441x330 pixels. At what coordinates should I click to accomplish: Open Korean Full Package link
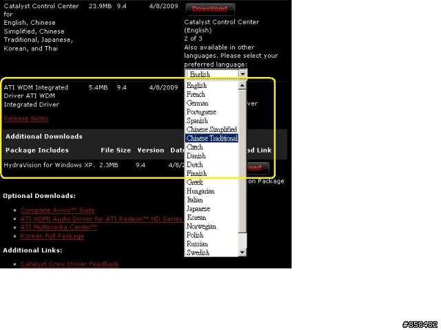[x=52, y=236]
